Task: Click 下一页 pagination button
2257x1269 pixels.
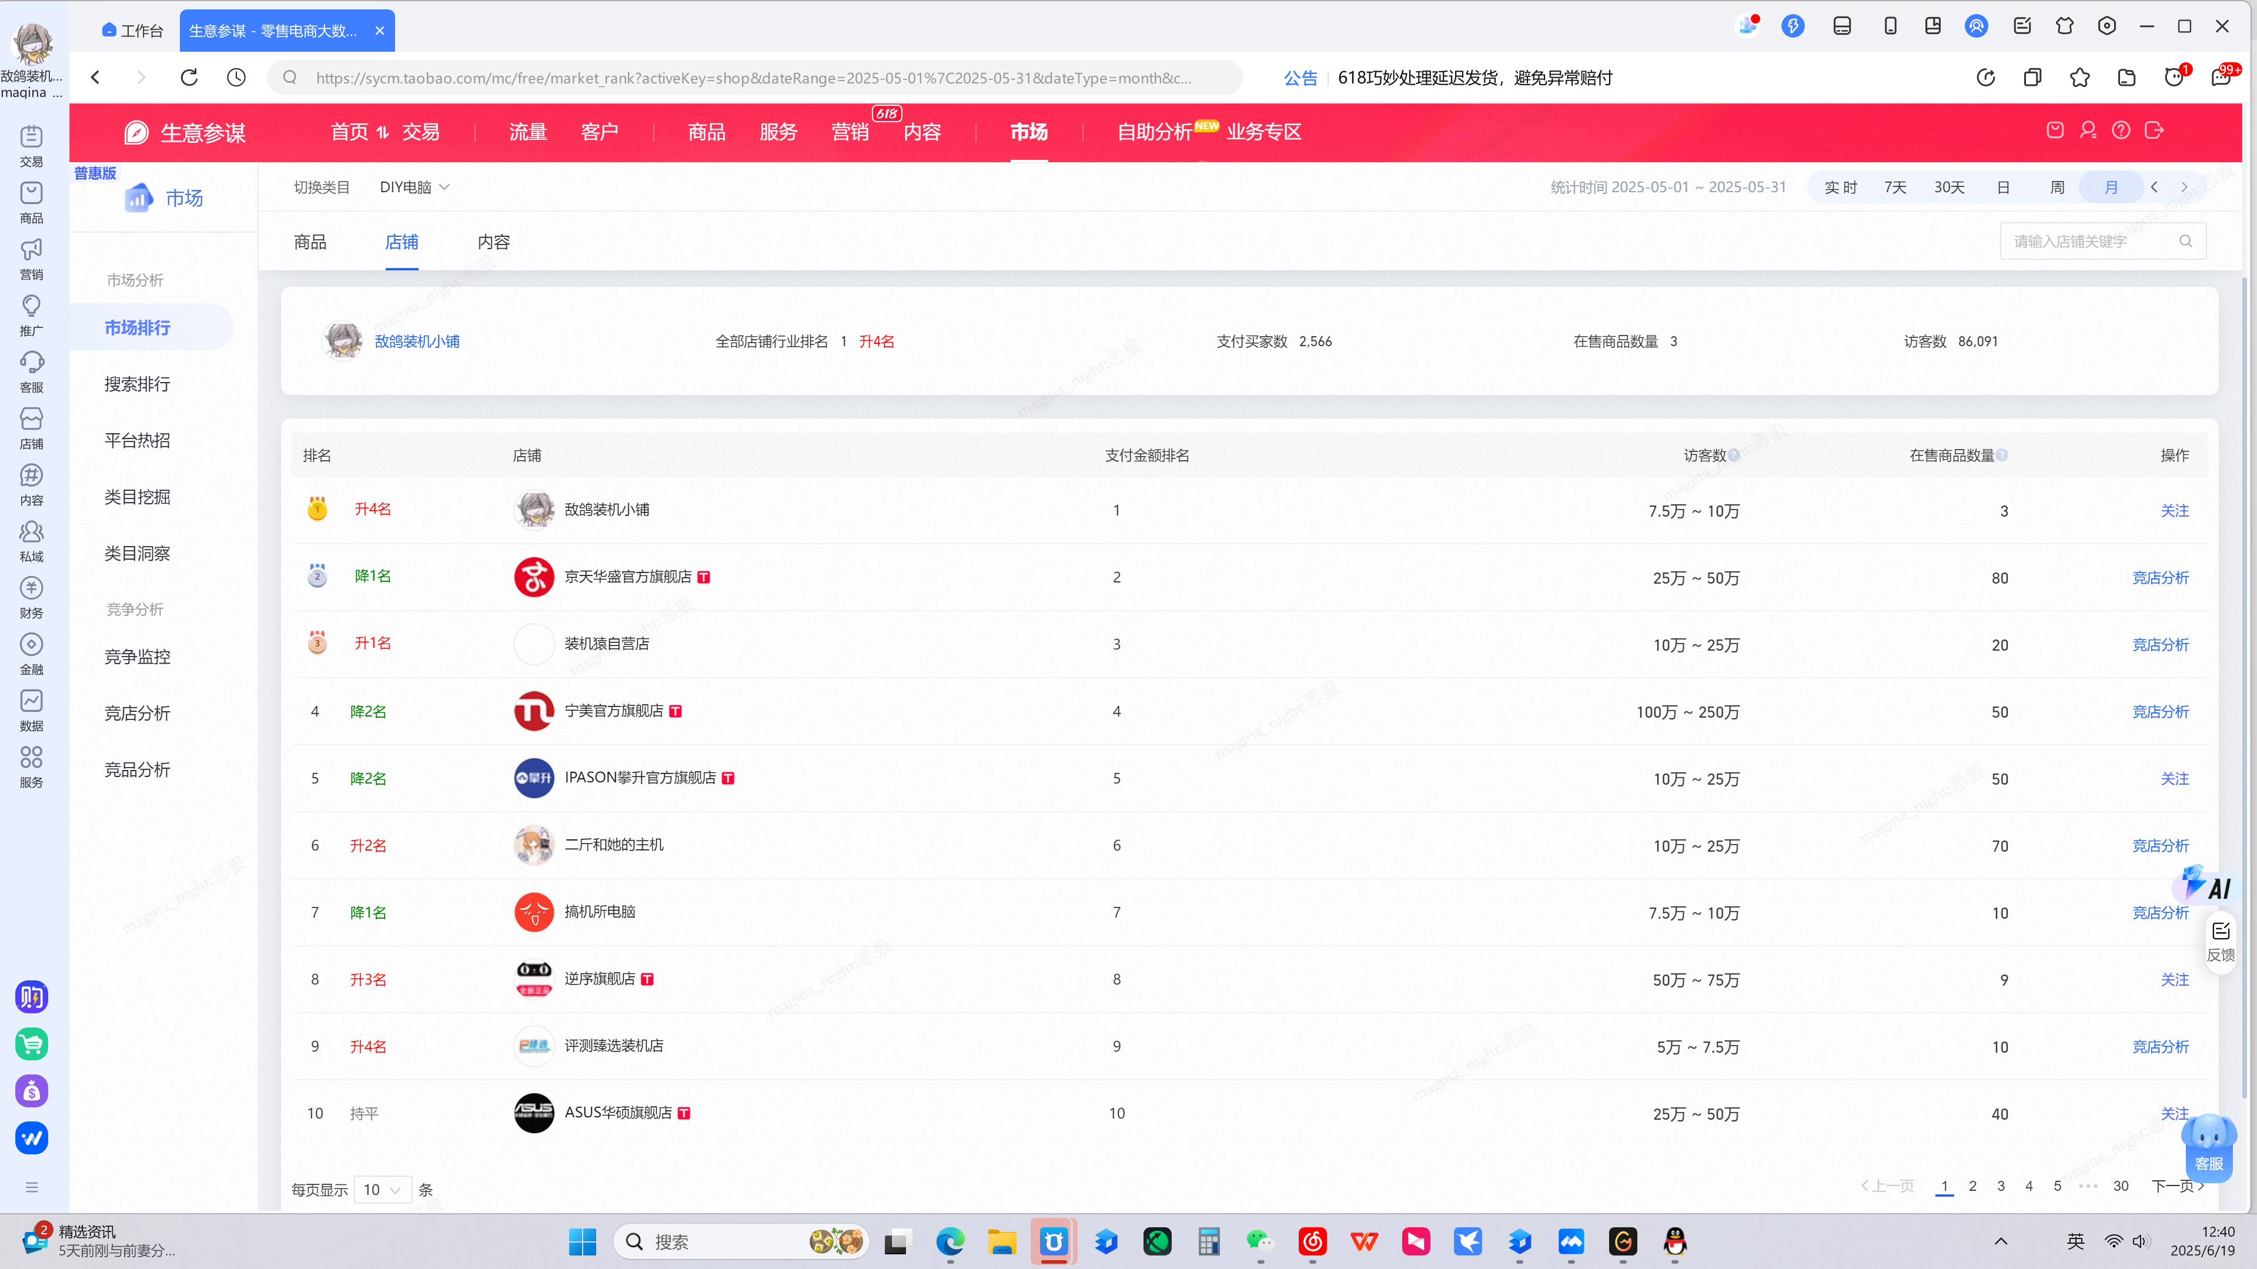Action: pos(2178,1187)
